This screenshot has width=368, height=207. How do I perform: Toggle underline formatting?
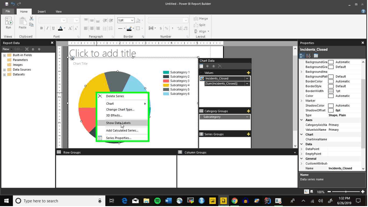point(53,28)
